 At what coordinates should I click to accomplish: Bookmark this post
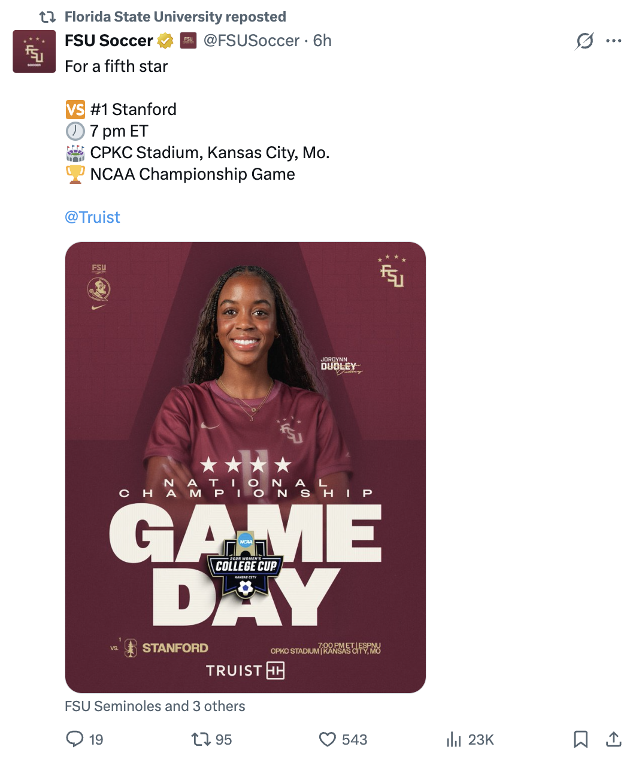coord(580,739)
